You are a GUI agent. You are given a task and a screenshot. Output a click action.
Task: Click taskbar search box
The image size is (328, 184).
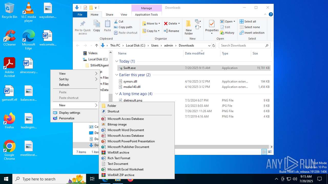tap(49, 179)
